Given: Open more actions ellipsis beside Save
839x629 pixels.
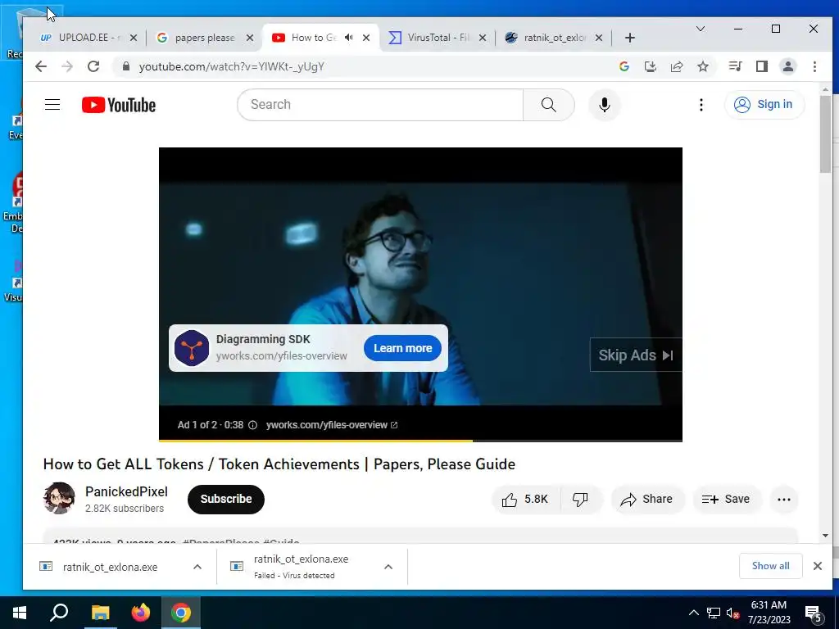Looking at the screenshot, I should pyautogui.click(x=784, y=500).
